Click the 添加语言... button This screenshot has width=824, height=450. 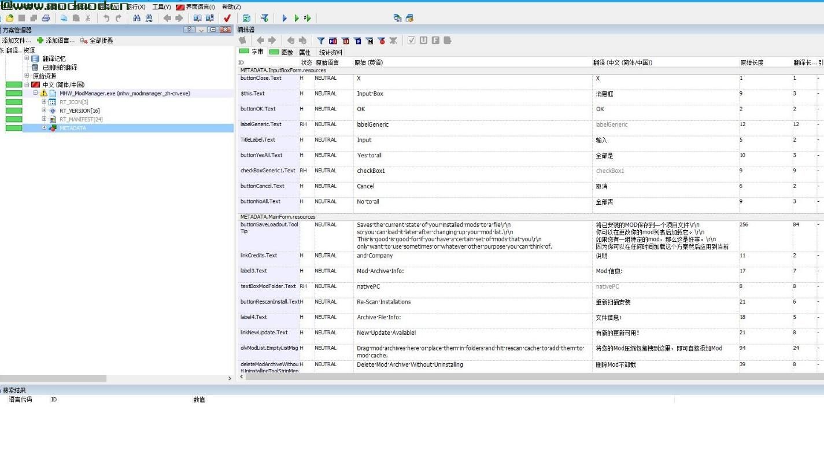click(56, 40)
